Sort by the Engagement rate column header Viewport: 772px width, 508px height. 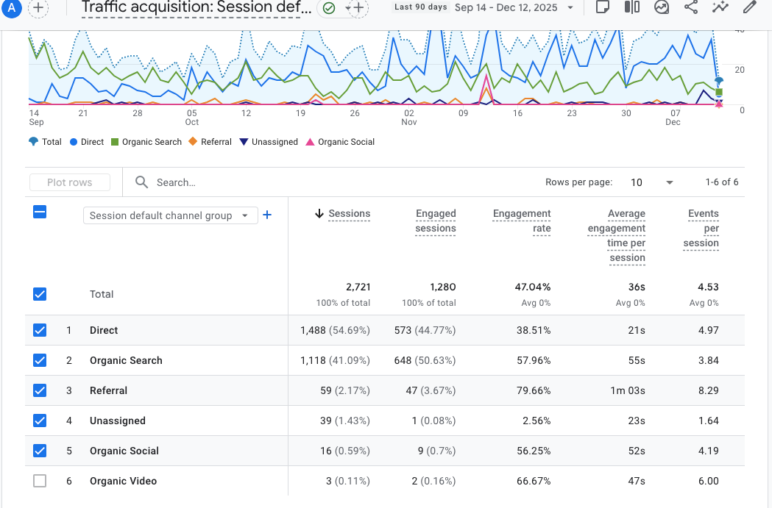tap(522, 221)
